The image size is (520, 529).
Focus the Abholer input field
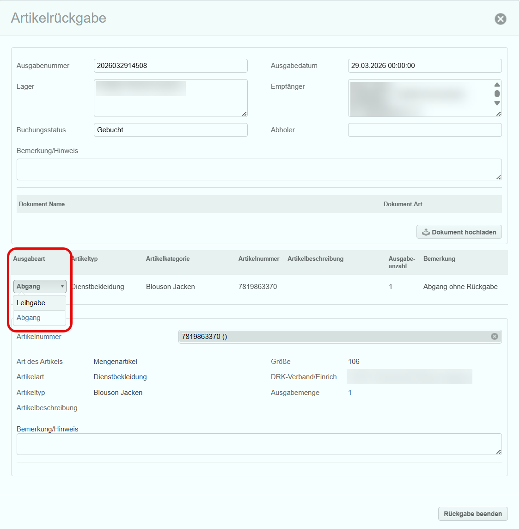point(424,130)
